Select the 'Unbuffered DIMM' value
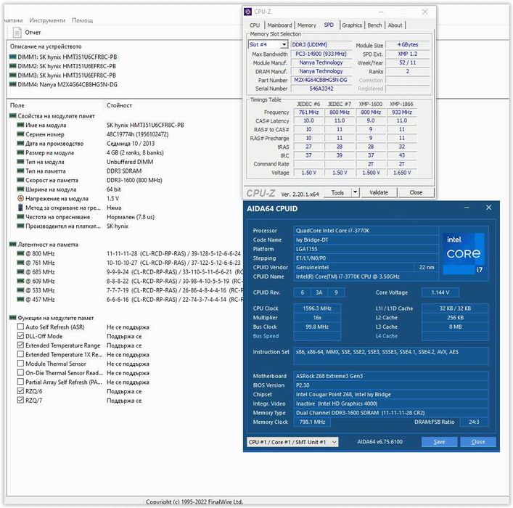Image resolution: width=513 pixels, height=508 pixels. click(x=130, y=162)
